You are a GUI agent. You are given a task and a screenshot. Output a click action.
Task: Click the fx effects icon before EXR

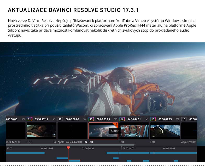86,142
